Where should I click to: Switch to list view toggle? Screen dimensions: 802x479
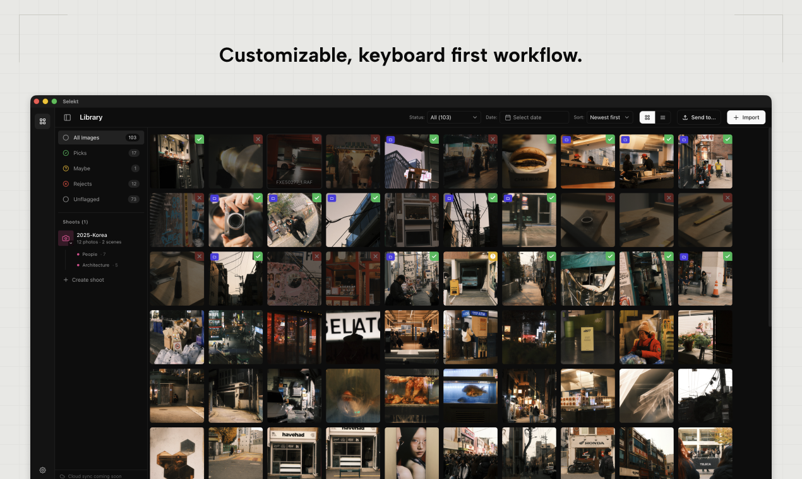[662, 117]
